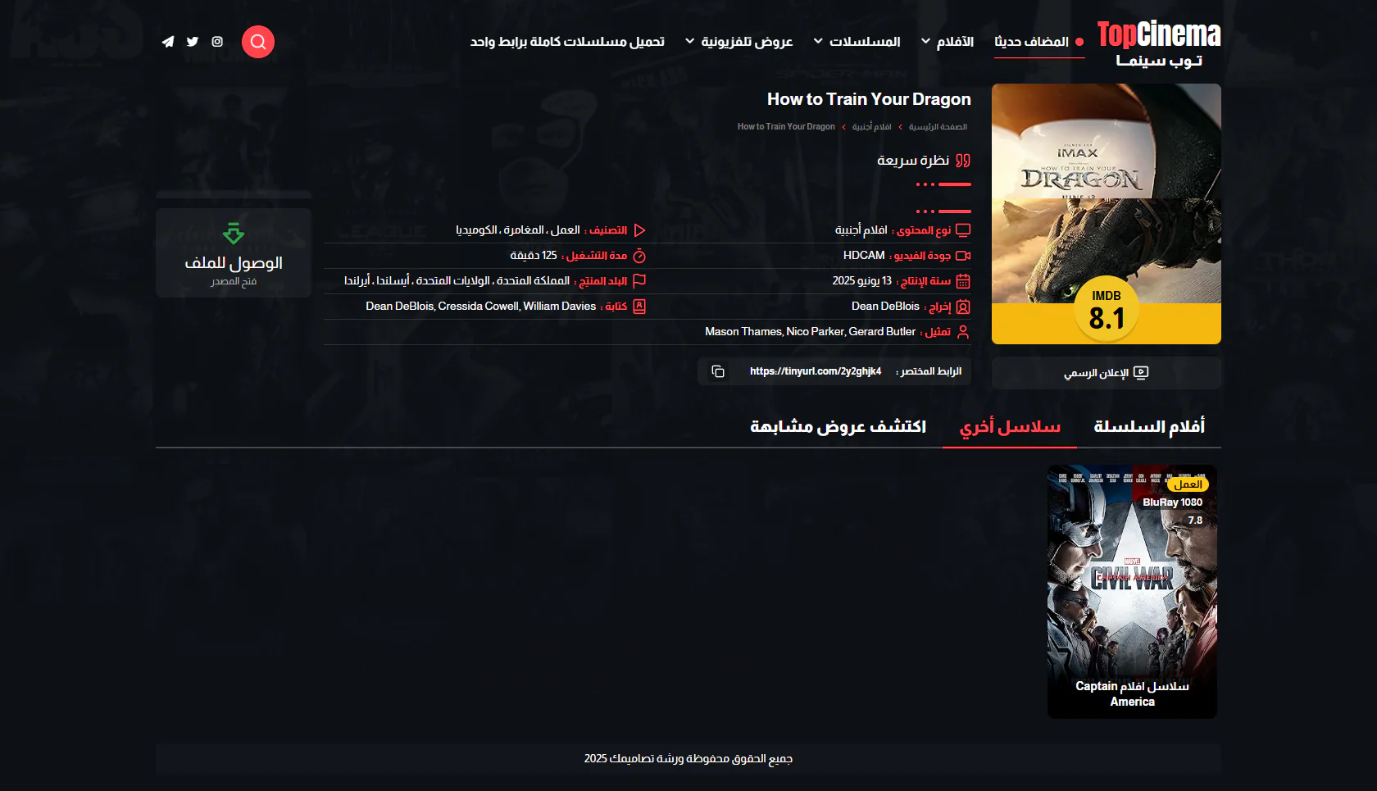The image size is (1377, 791).
Task: Open the المضاف حديثا menu item
Action: point(1031,42)
